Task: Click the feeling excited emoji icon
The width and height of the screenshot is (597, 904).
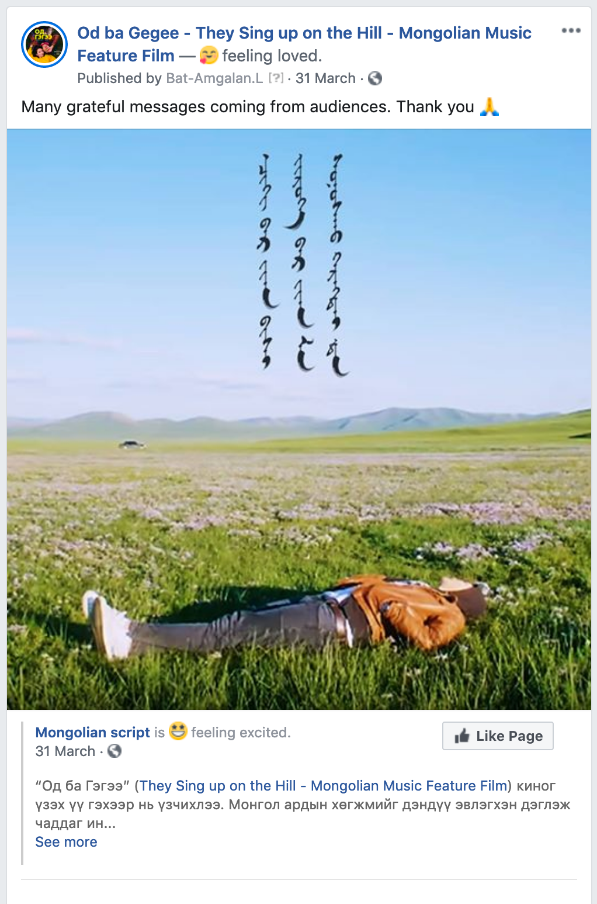Action: pos(178,731)
